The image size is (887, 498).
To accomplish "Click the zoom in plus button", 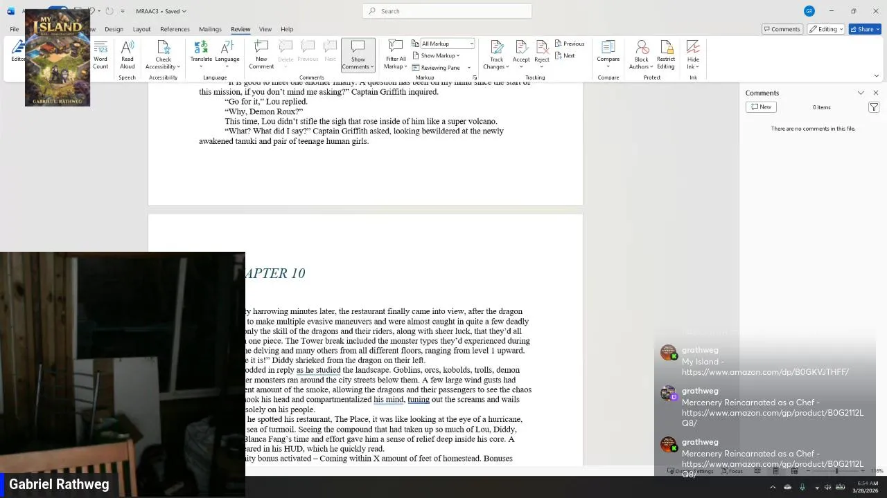I will pos(863,471).
